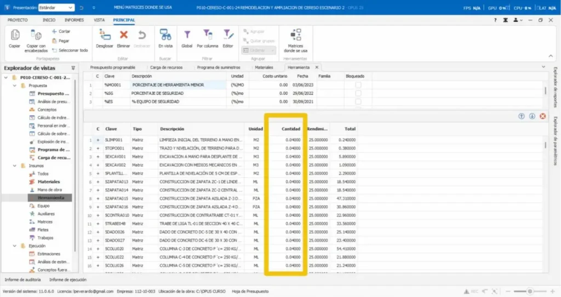Open the Materiales document tab
The height and width of the screenshot is (297, 561).
click(264, 67)
